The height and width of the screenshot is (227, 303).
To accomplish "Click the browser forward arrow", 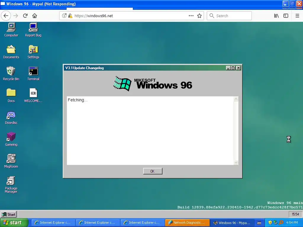I will click(16, 16).
